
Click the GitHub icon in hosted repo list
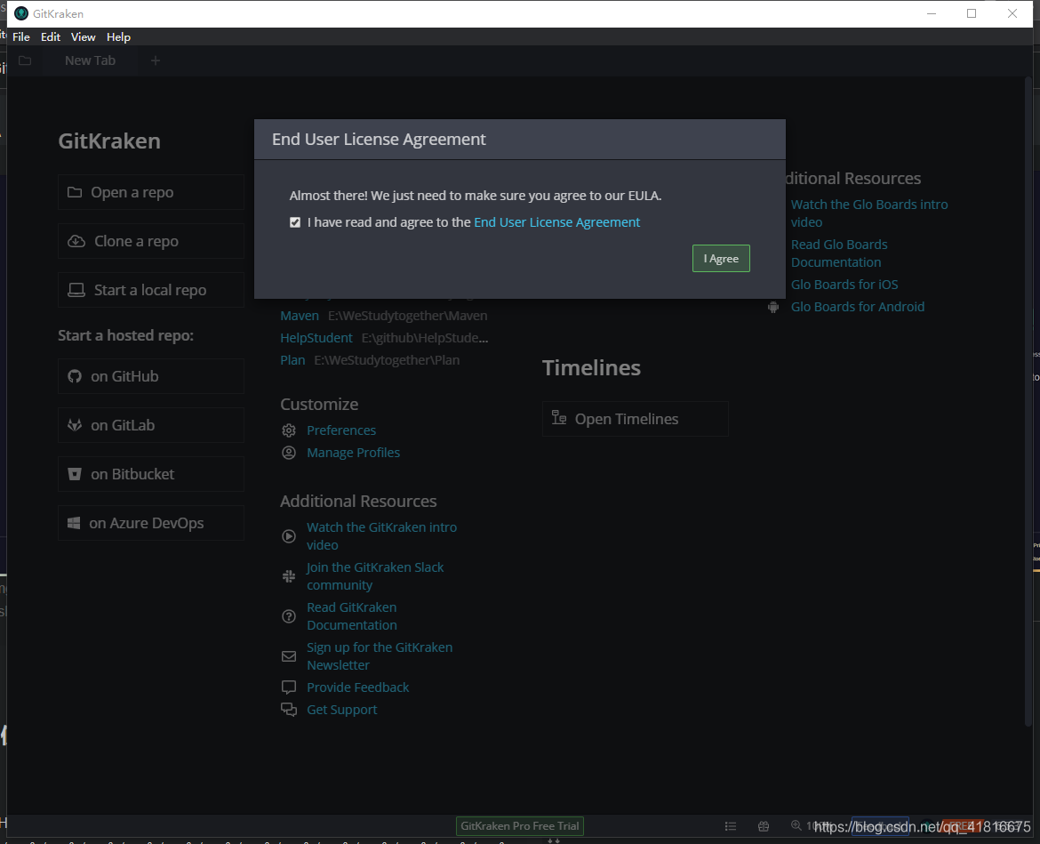(x=75, y=376)
